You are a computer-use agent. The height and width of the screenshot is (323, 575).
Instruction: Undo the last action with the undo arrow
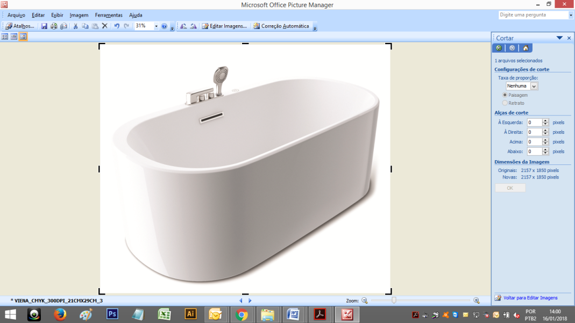116,26
